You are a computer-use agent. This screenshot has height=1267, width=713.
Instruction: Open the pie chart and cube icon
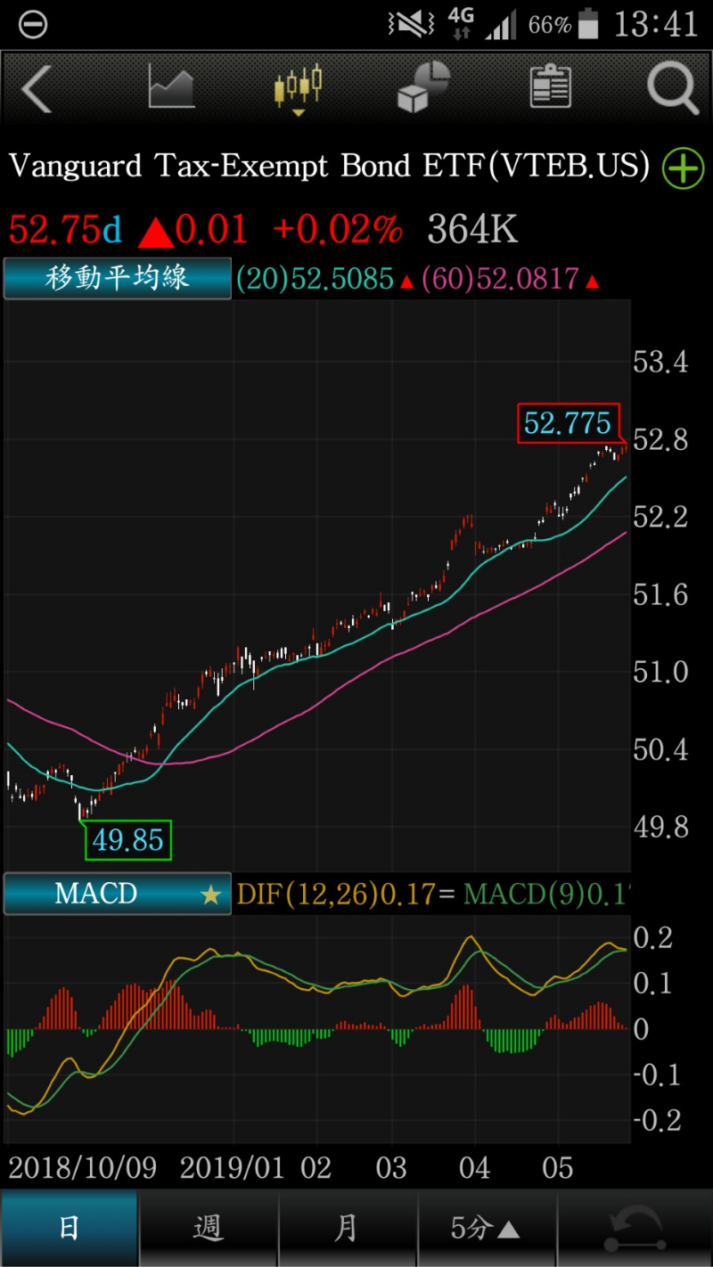point(424,87)
